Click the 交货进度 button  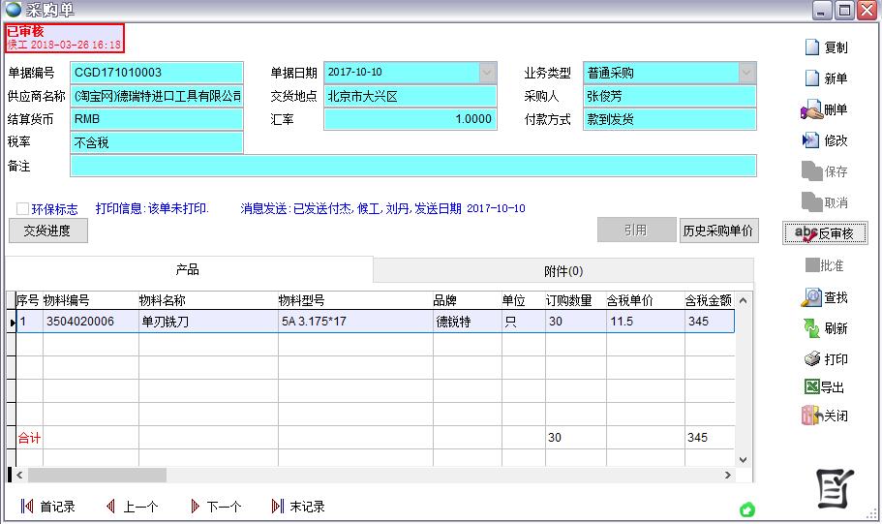click(x=47, y=231)
